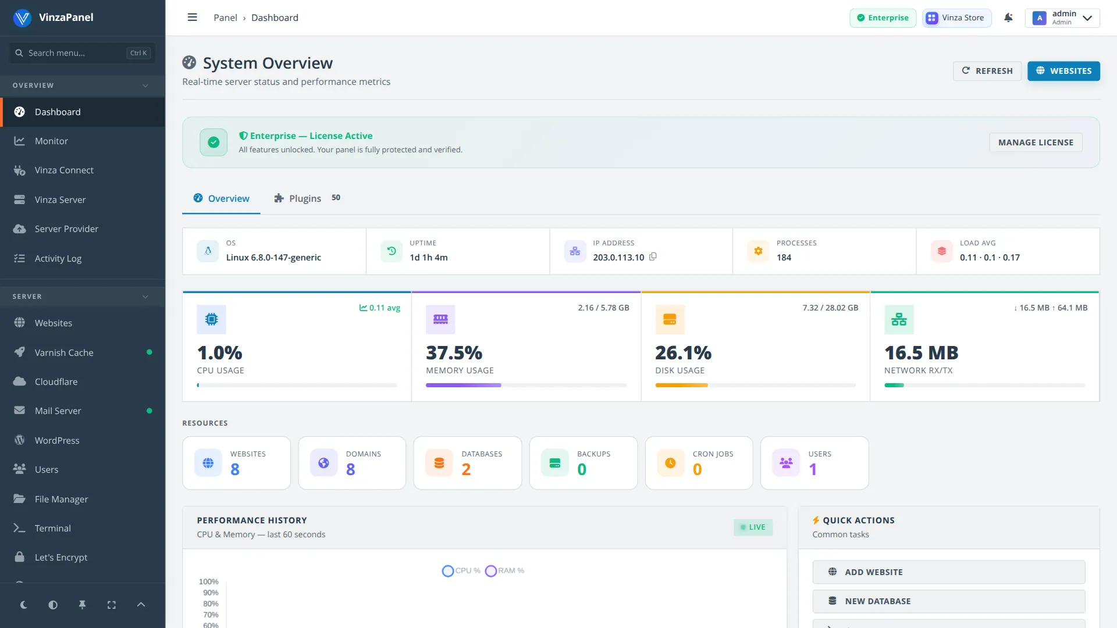Screen dimensions: 1117x628
Task: Pin the sidebar with pin icon
Action: (x=82, y=605)
